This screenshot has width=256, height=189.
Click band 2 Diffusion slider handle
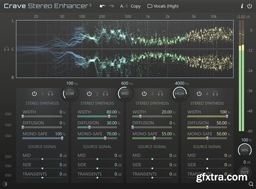[x=89, y=127]
